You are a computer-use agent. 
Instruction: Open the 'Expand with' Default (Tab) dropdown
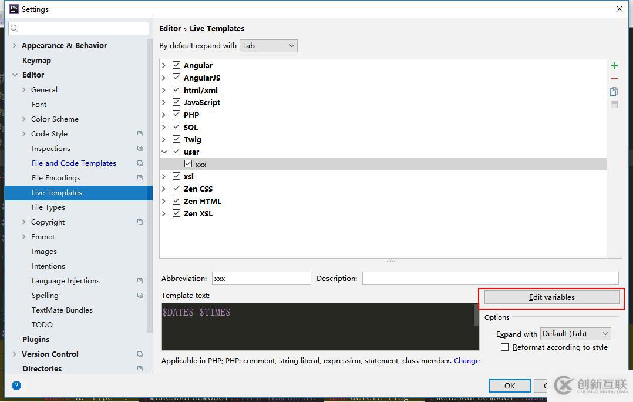point(575,334)
